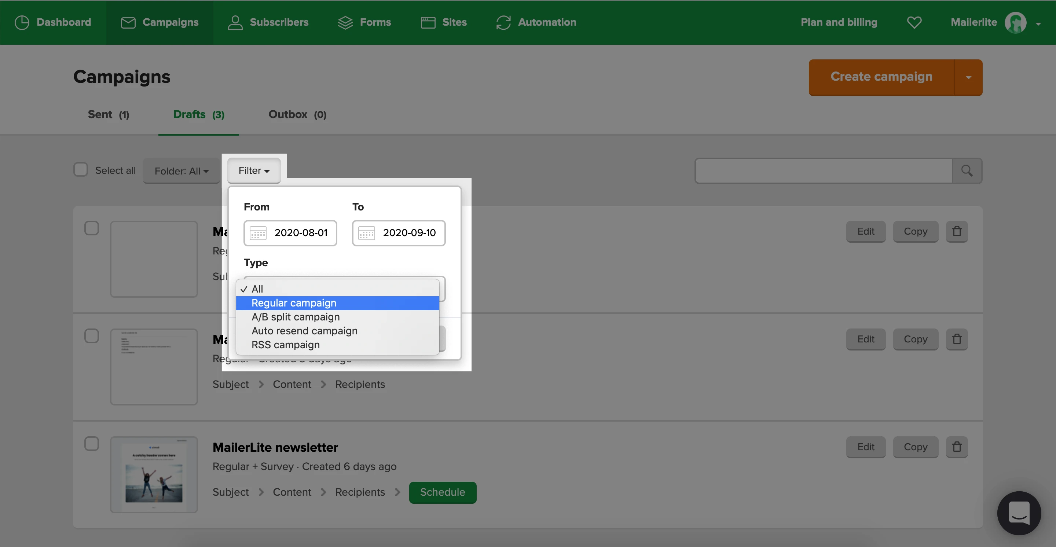
Task: Click the campaign search field
Action: pyautogui.click(x=824, y=171)
